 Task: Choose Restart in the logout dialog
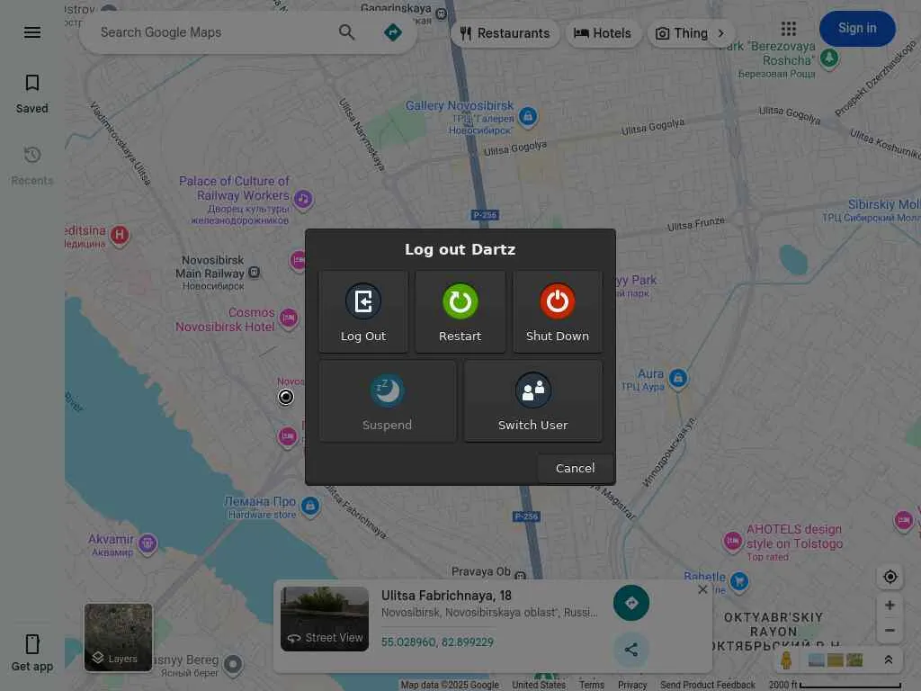[x=460, y=312]
